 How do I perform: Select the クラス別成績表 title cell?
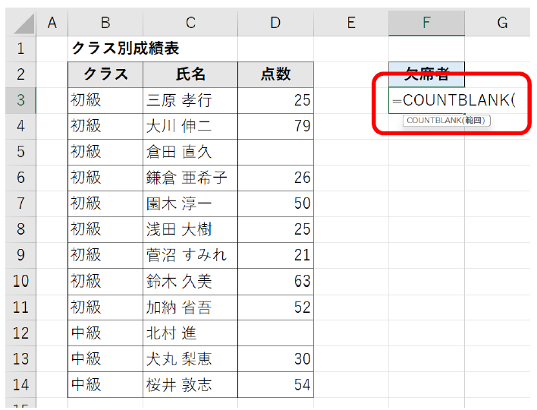pyautogui.click(x=126, y=49)
